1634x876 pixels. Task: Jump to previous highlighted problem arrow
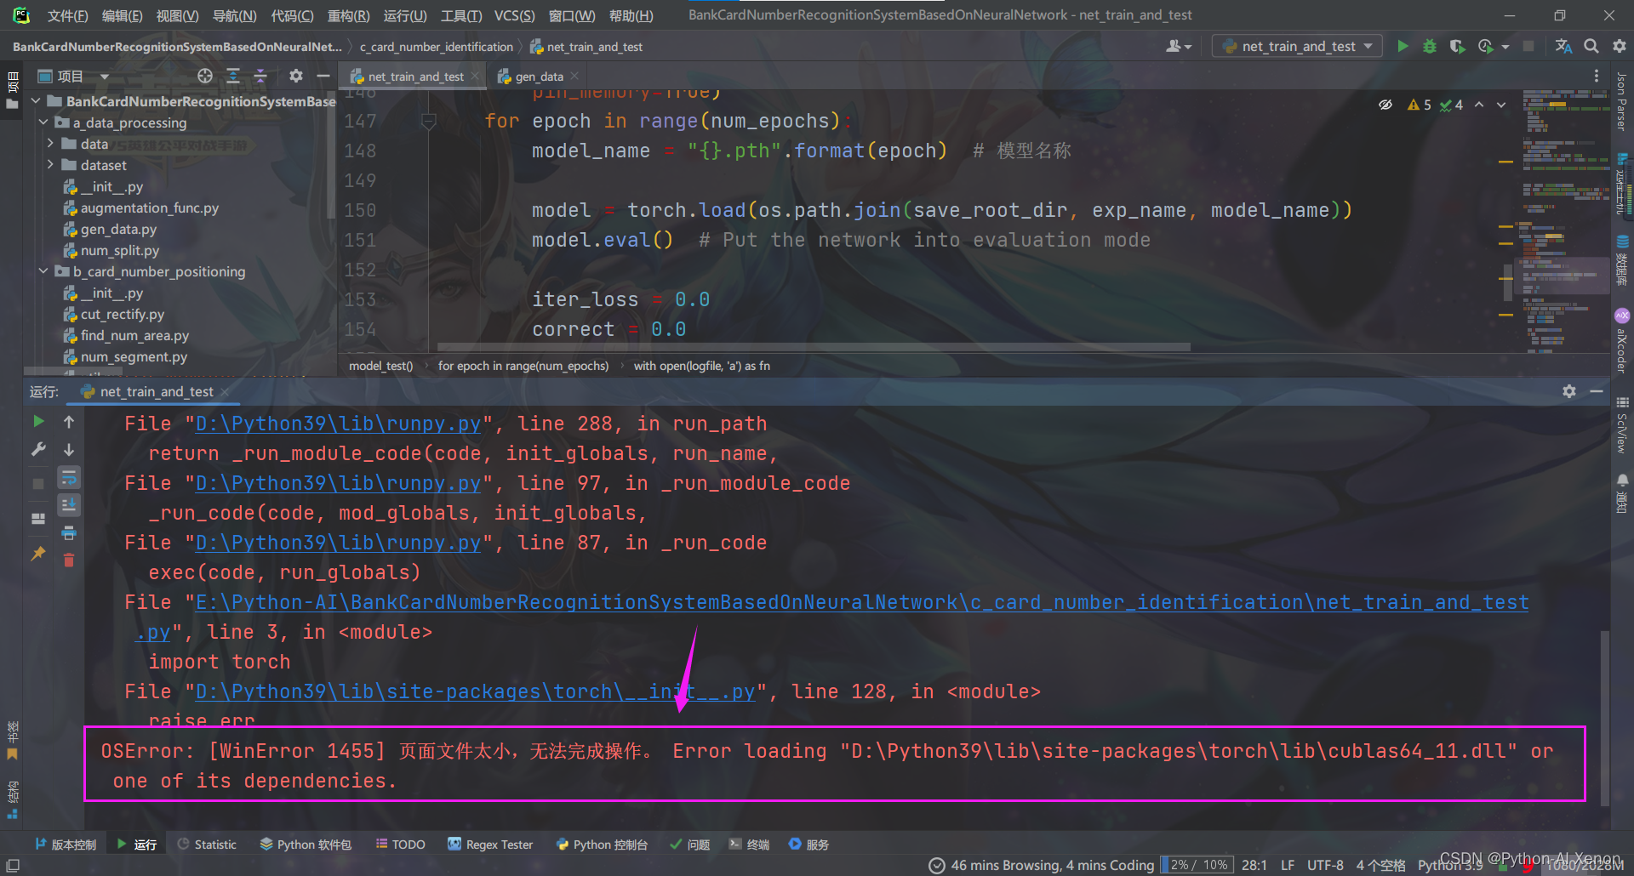pyautogui.click(x=1479, y=105)
